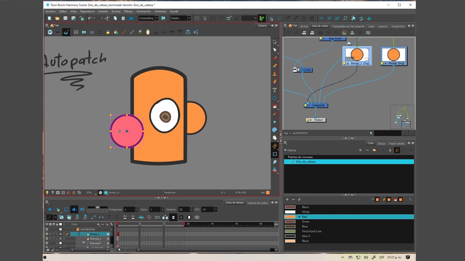Toggle the yellow enable square on the Cutter node
This screenshot has height=261, width=465.
298,70
